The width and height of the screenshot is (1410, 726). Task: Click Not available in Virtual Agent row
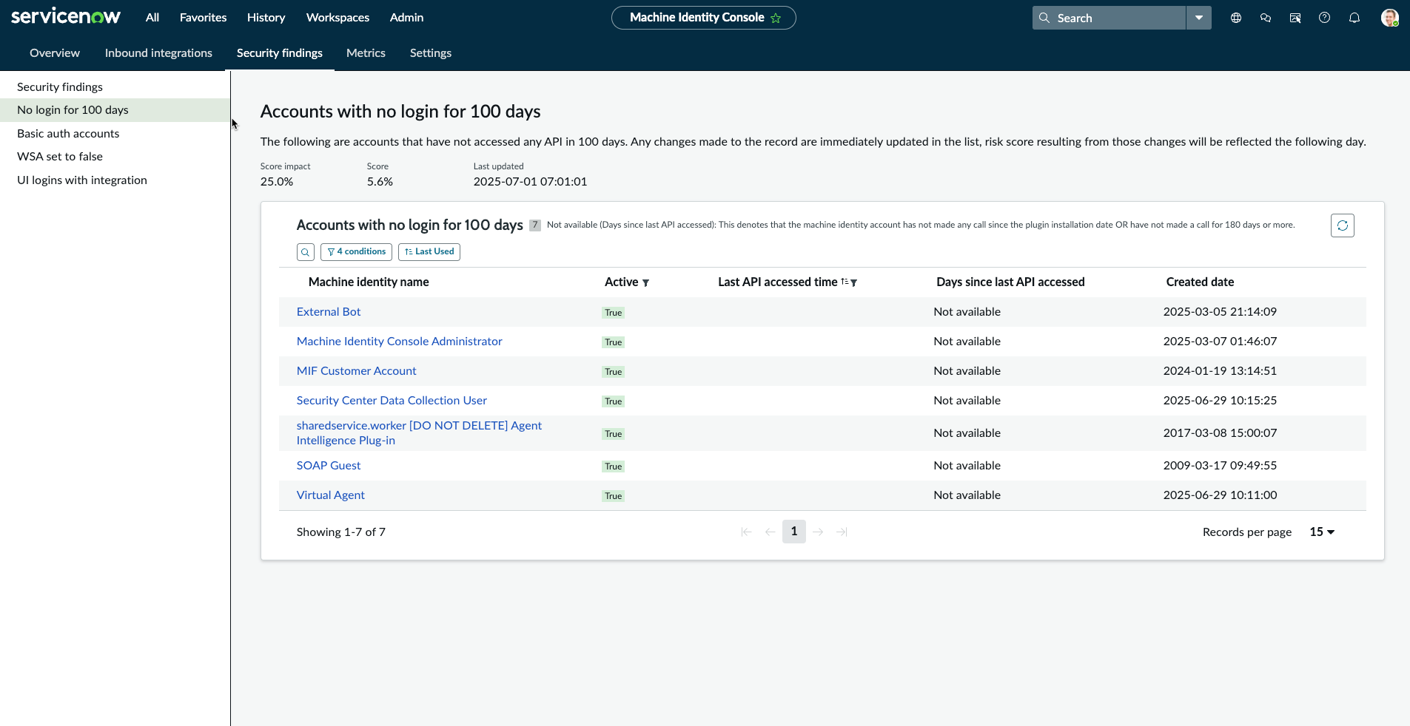click(x=967, y=495)
